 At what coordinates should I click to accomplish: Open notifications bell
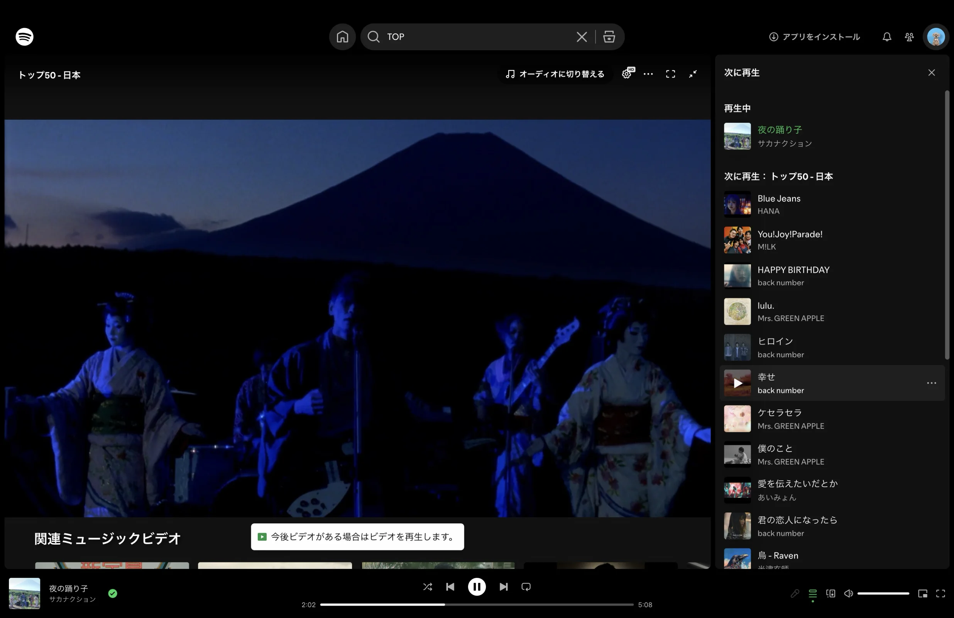coord(887,37)
